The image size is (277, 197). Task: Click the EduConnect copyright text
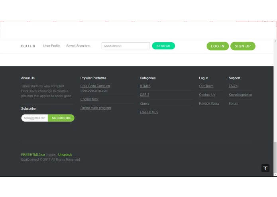[51, 160]
